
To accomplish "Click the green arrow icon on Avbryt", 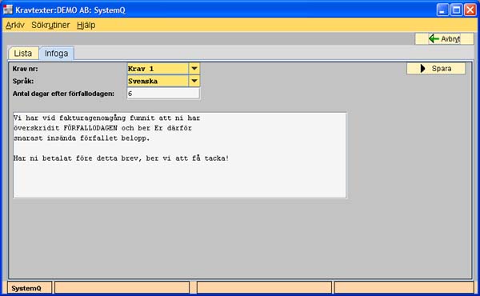I will click(434, 38).
